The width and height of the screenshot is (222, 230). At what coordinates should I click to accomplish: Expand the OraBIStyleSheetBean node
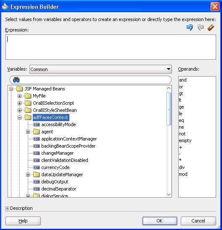(x=19, y=110)
